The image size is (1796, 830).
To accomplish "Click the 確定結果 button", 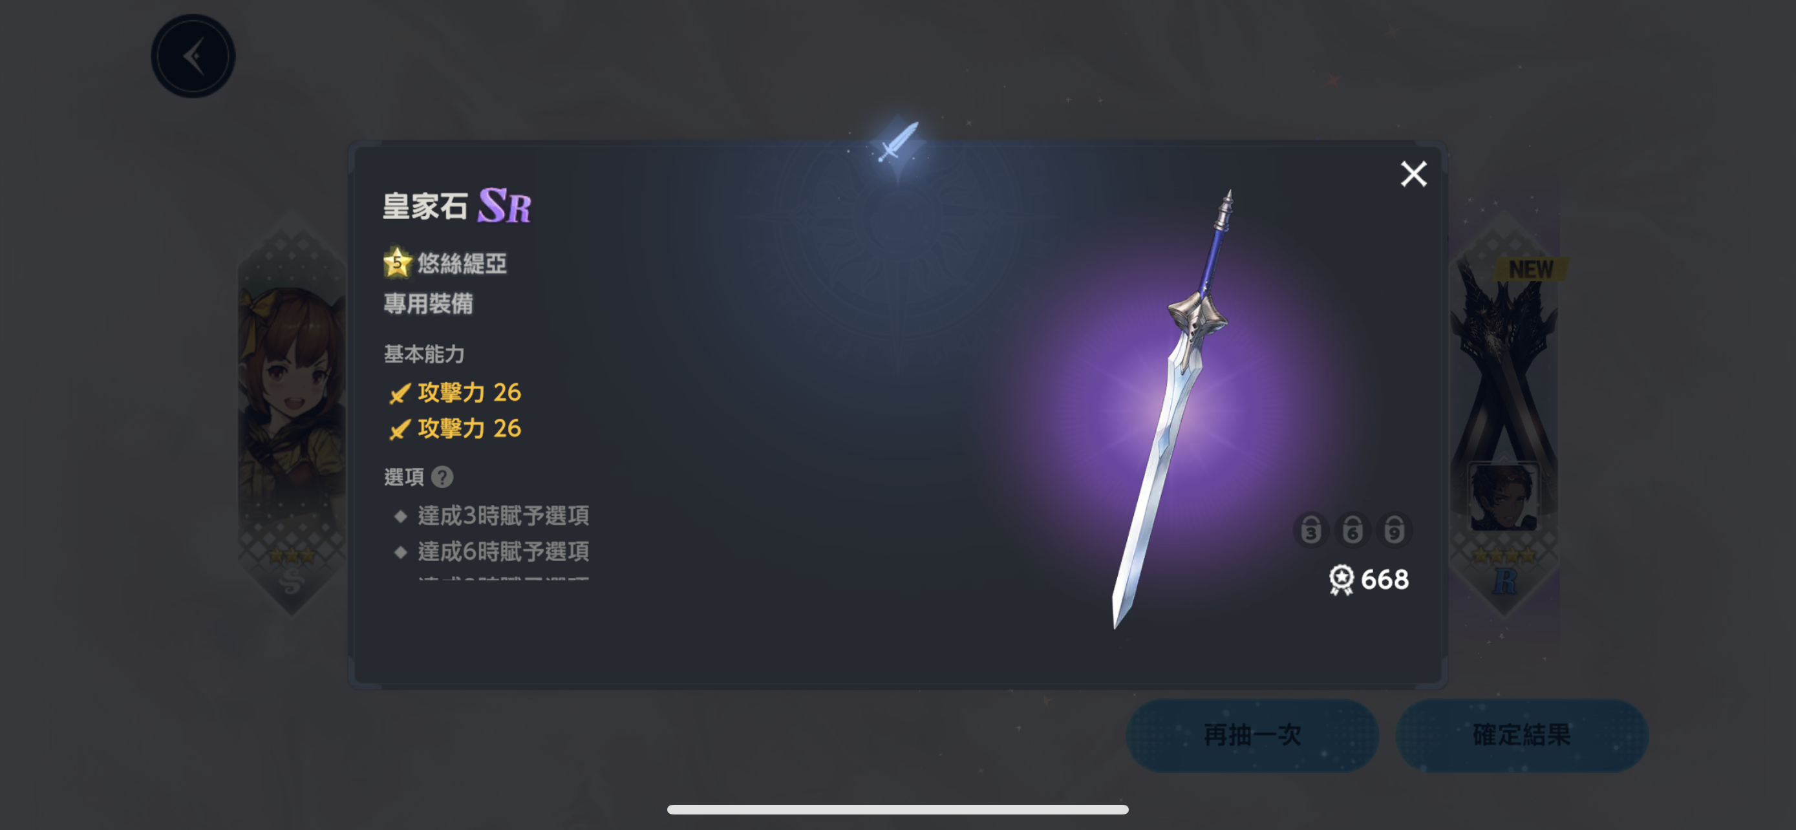I will 1521,734.
